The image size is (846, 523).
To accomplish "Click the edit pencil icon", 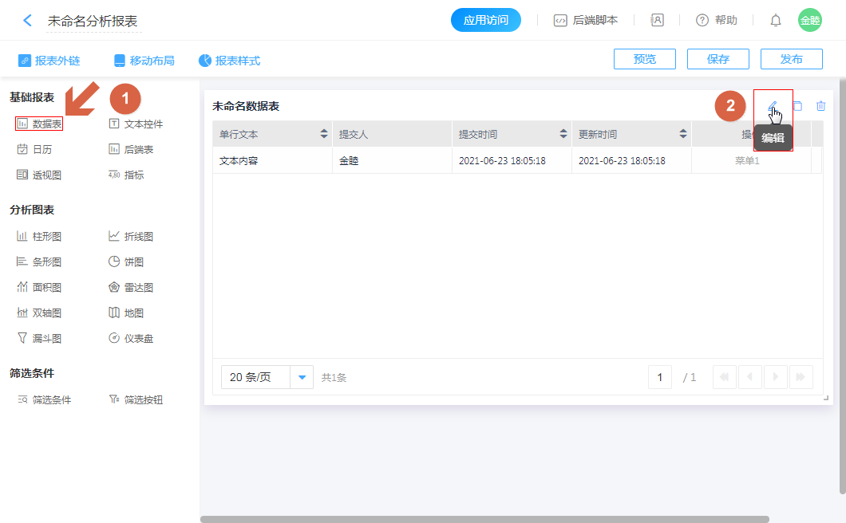I will (773, 106).
